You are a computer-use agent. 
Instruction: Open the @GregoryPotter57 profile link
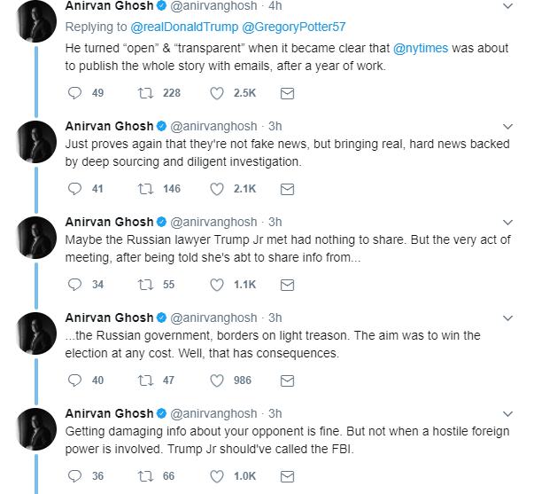pyautogui.click(x=293, y=27)
